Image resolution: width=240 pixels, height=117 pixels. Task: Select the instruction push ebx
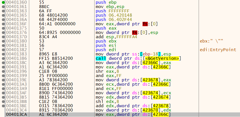tap(106, 41)
